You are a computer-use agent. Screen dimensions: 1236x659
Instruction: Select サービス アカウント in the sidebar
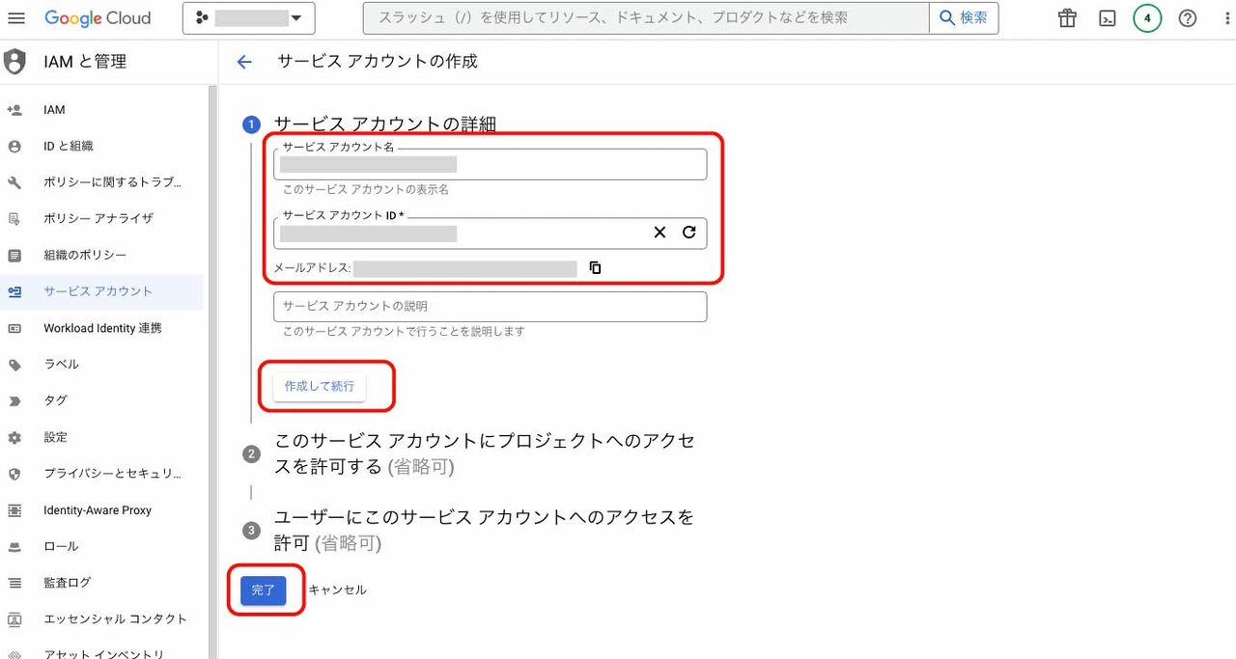click(101, 291)
